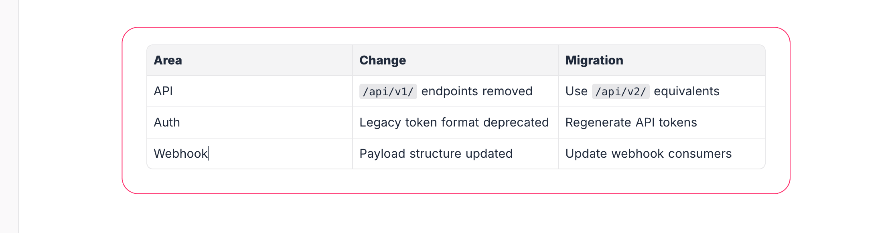
Task: Click the word "Legacy" in Change column
Action: [x=380, y=123]
